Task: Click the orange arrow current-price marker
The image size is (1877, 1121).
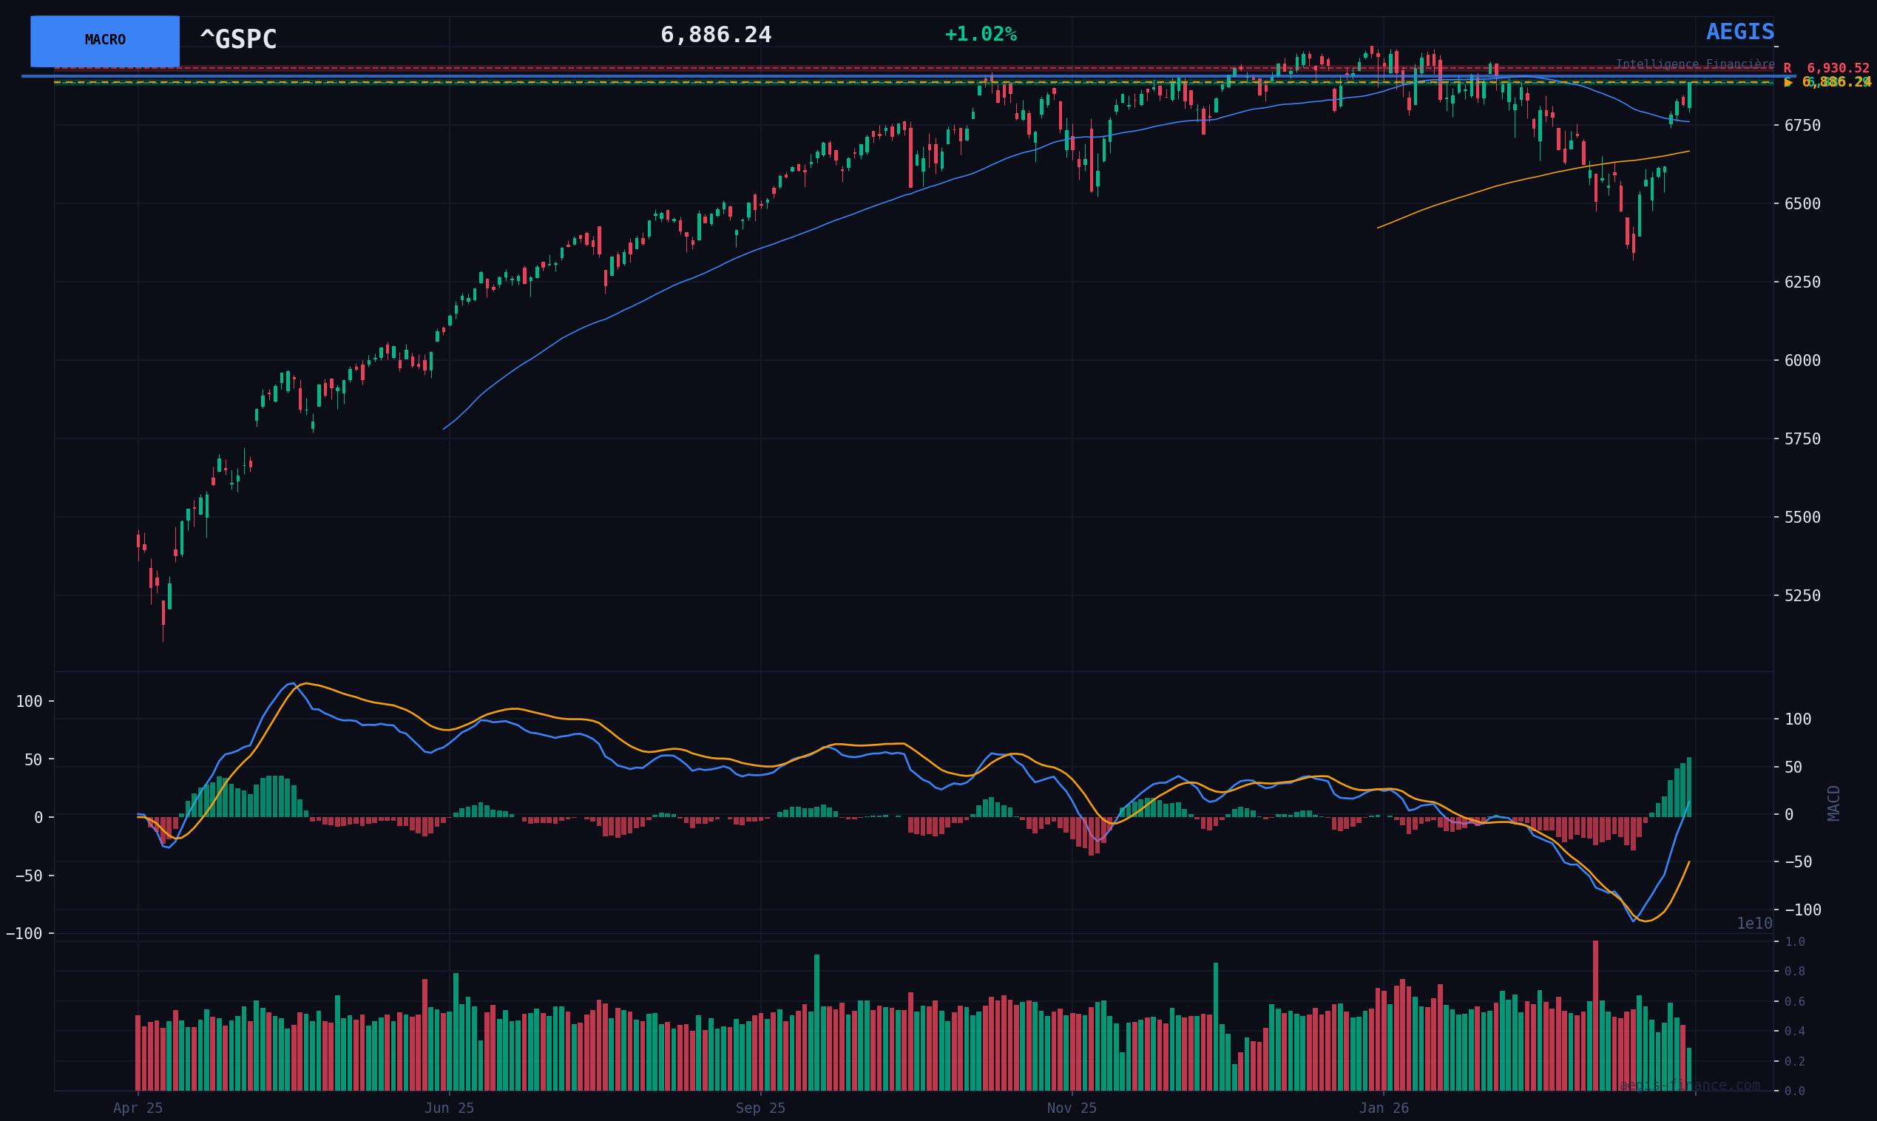Action: click(1788, 83)
